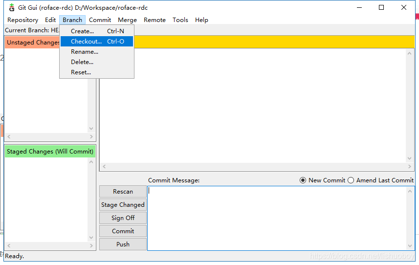Click the Staged Changes (Will Commit) header
This screenshot has width=419, height=265.
click(x=50, y=152)
